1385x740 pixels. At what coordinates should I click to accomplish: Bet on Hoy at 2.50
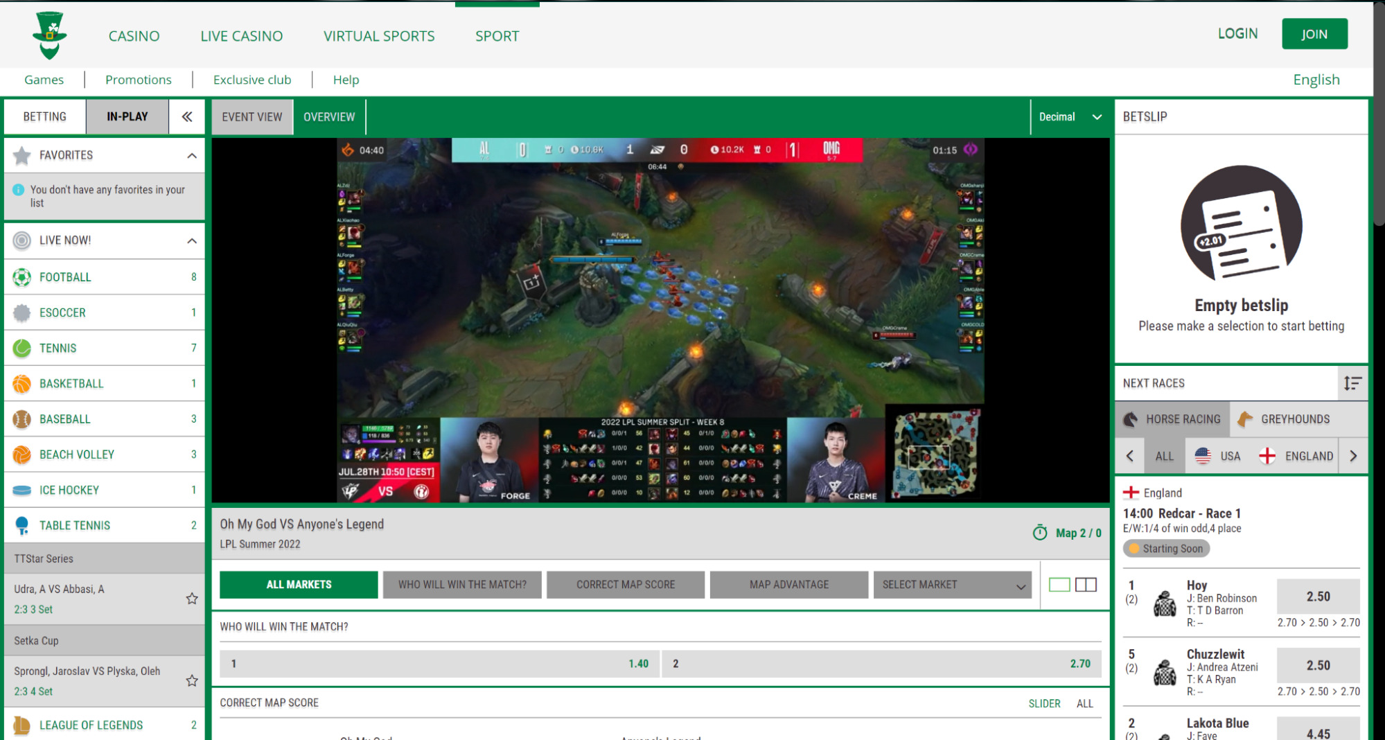[1318, 597]
